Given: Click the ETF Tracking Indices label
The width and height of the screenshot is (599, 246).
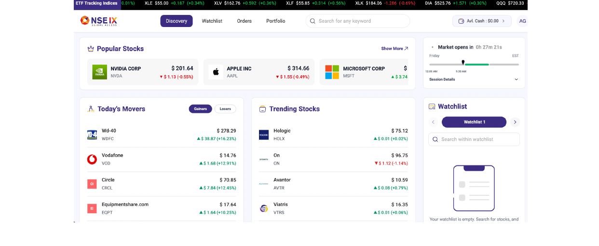Looking at the screenshot, I should [96, 3].
